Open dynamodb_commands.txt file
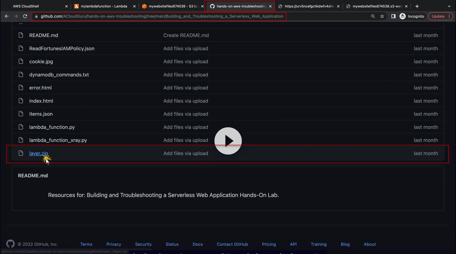456x254 pixels. (59, 75)
